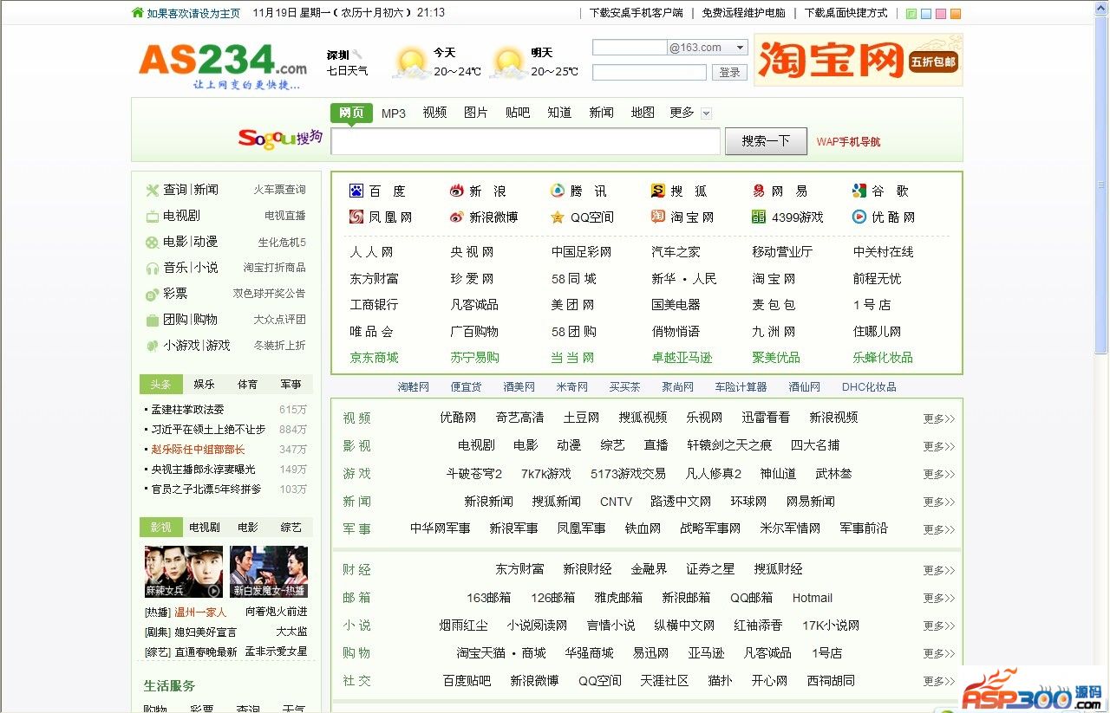Click the home icon beside 如果喜欢请设为主页
The width and height of the screenshot is (1110, 713).
coord(137,13)
